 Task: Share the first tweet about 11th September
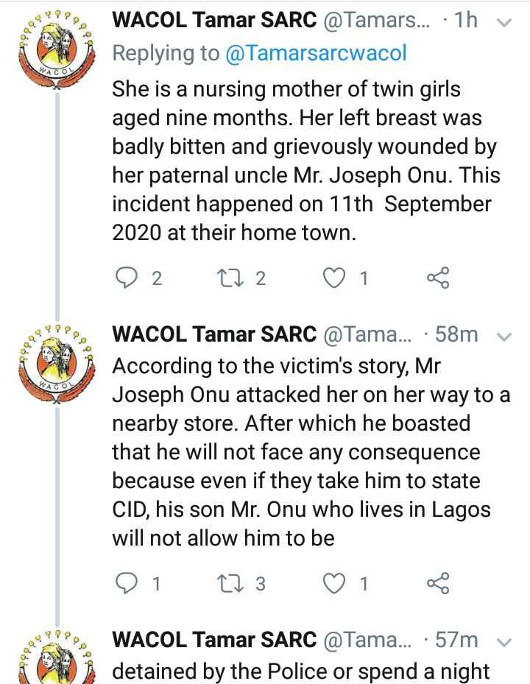click(x=438, y=278)
